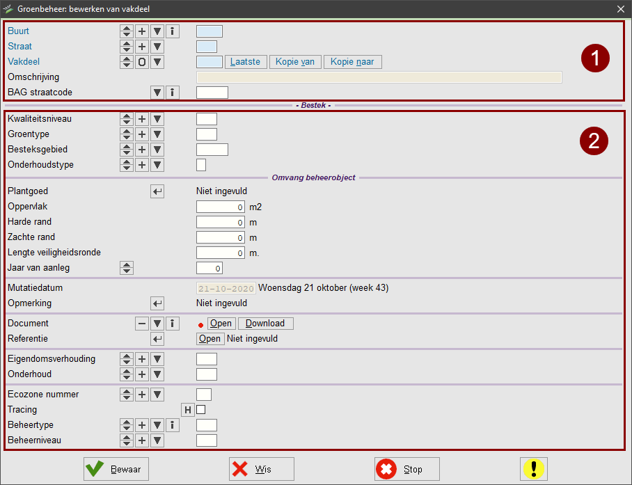This screenshot has height=485, width=632.
Task: Click the minus icon beside Document
Action: [142, 324]
